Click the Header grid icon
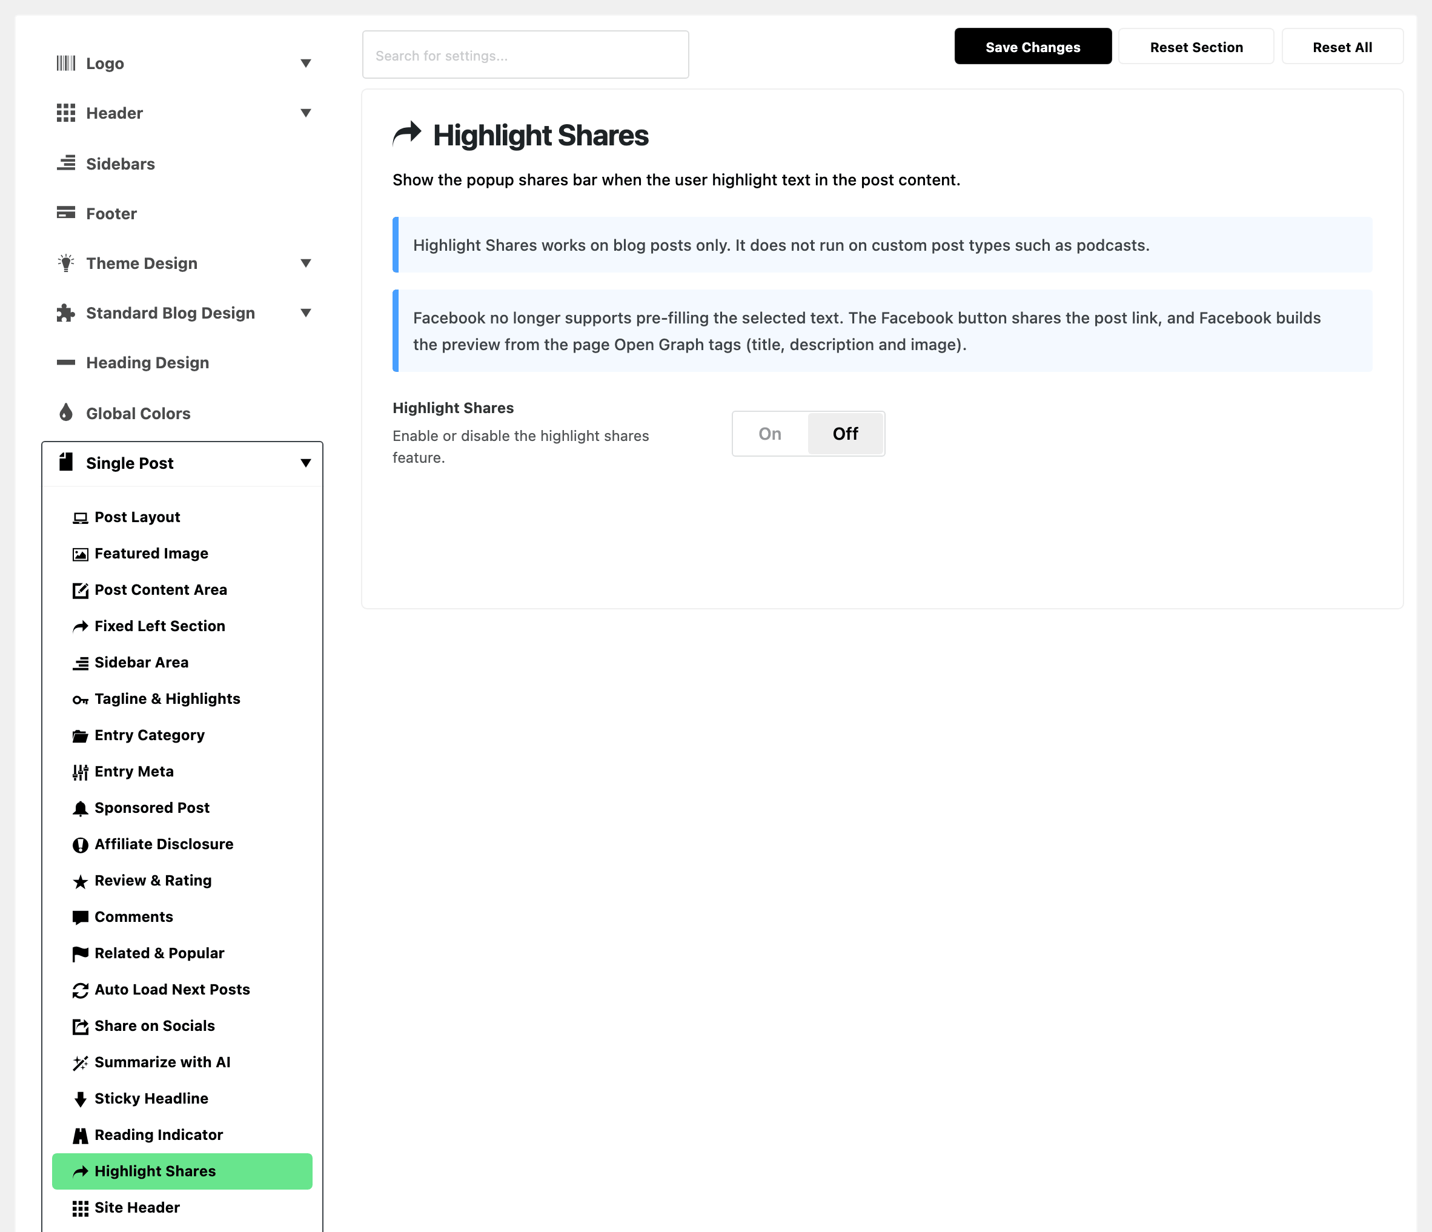This screenshot has height=1232, width=1432. coord(65,113)
